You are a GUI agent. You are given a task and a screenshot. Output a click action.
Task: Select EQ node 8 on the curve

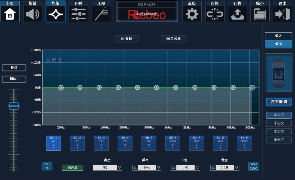[214, 88]
